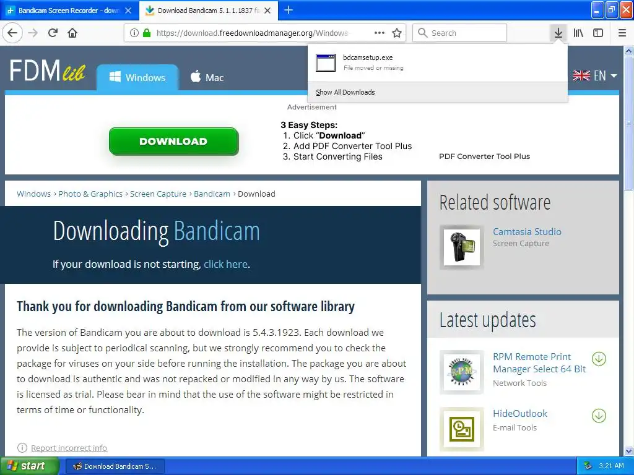Click the 'Related software' heading

tap(495, 202)
